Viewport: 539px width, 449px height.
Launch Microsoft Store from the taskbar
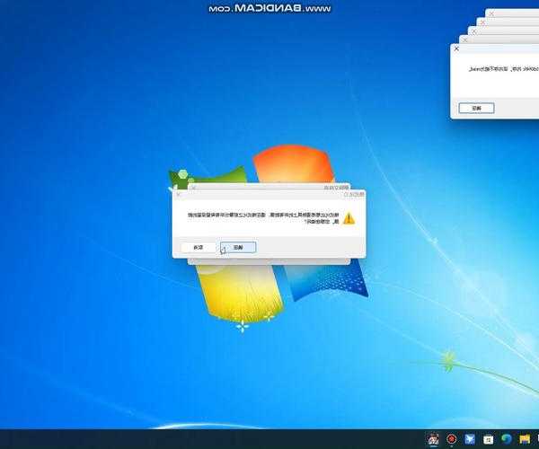click(488, 439)
